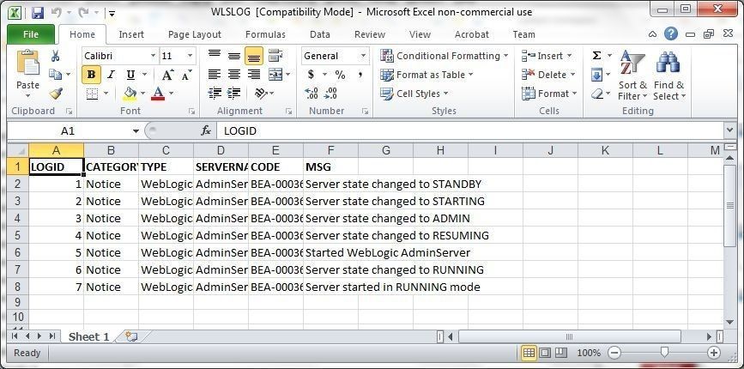Switch to Page Layout view button
Screen dimensions: 744x369
(545, 353)
